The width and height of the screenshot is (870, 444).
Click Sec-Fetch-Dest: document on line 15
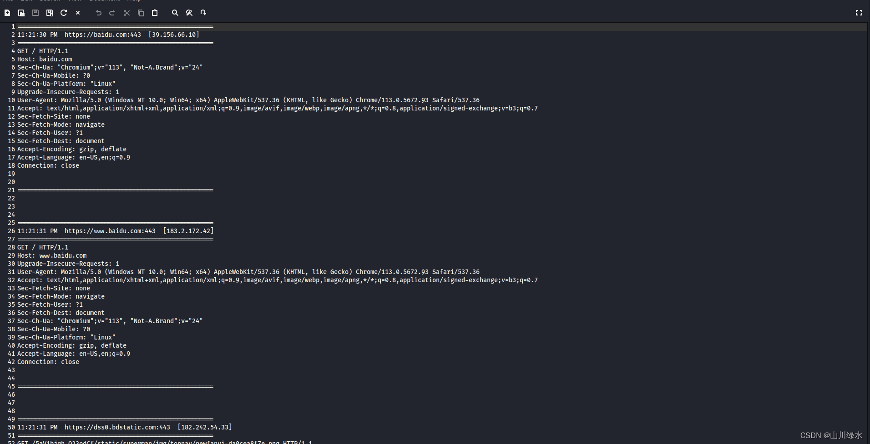[61, 141]
